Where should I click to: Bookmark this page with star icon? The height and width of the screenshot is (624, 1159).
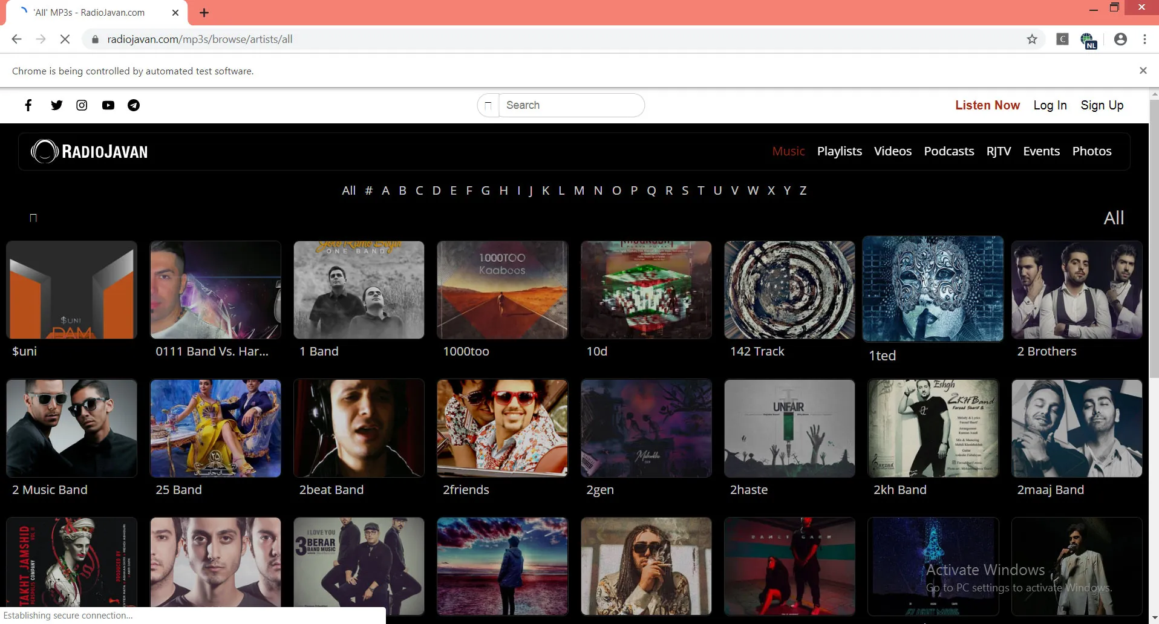[1032, 39]
